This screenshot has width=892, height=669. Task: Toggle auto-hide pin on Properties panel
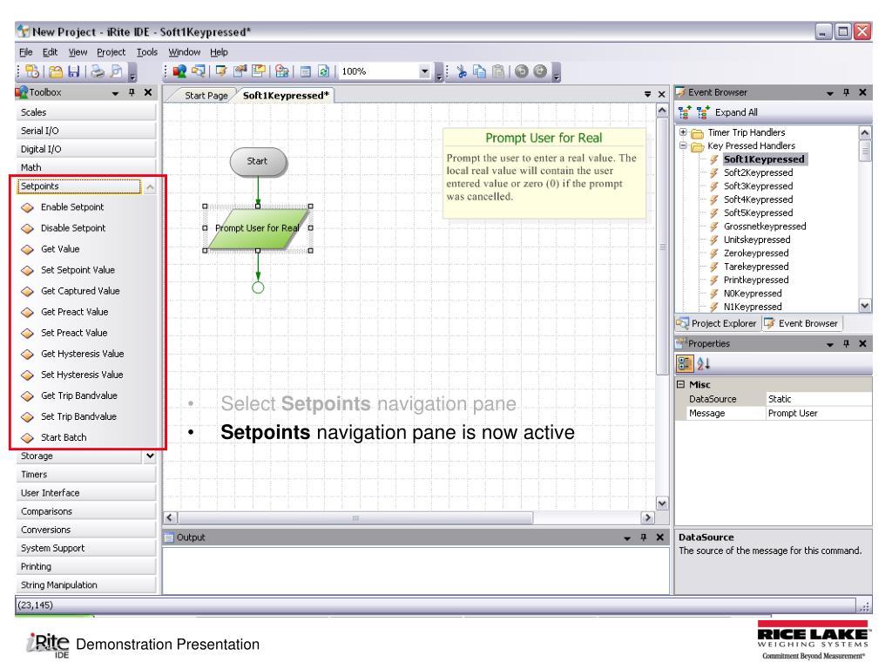846,343
